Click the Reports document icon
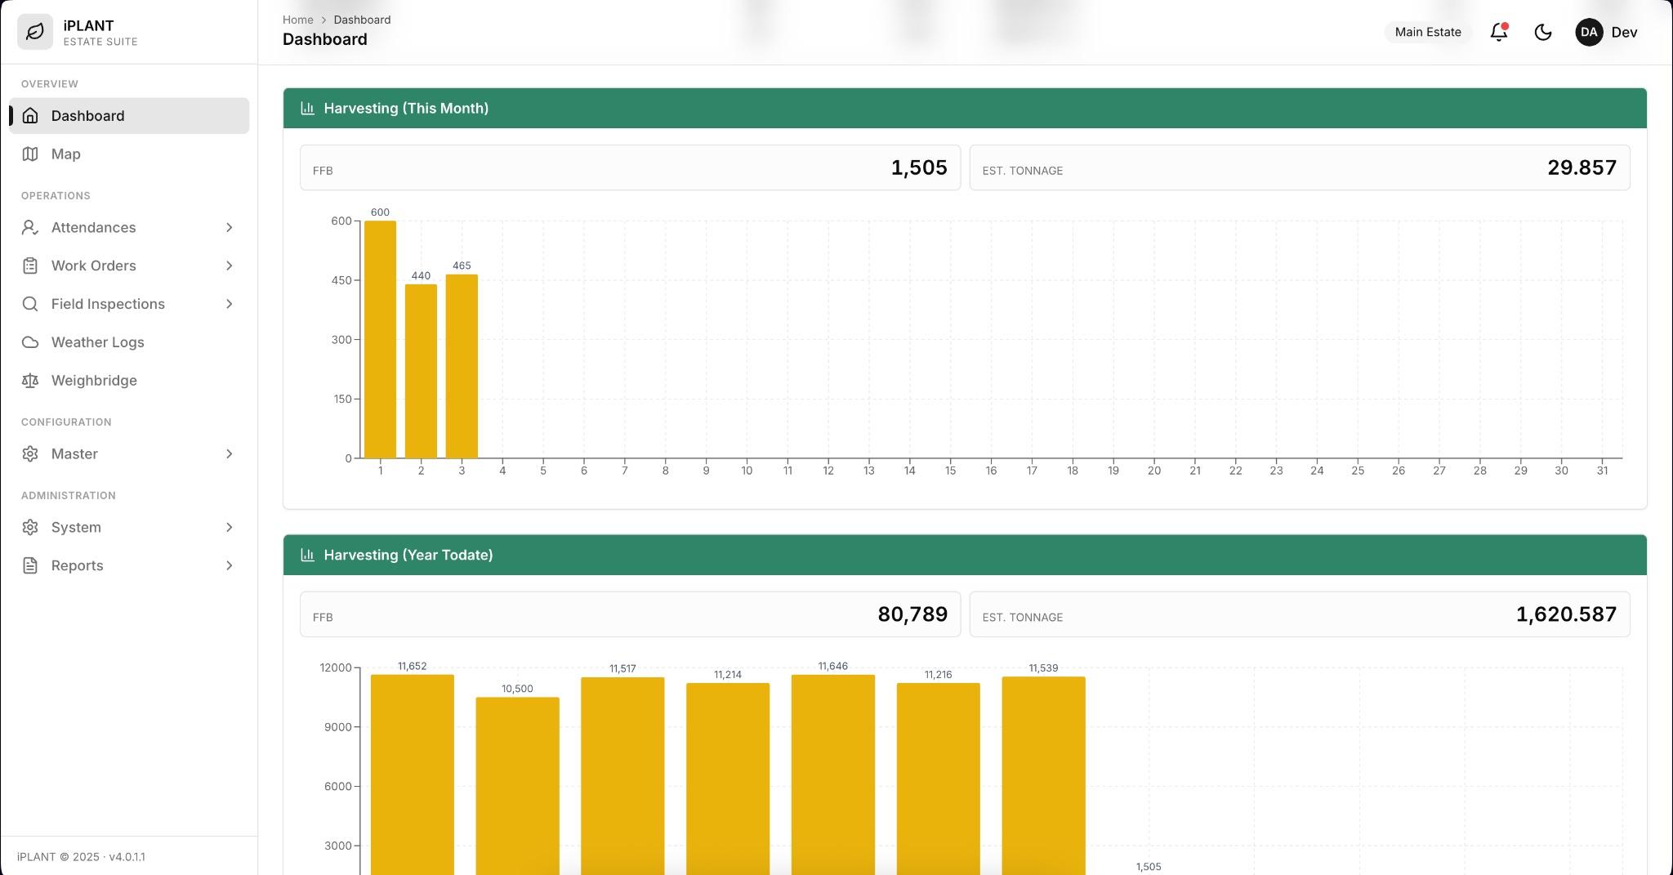 pyautogui.click(x=30, y=565)
